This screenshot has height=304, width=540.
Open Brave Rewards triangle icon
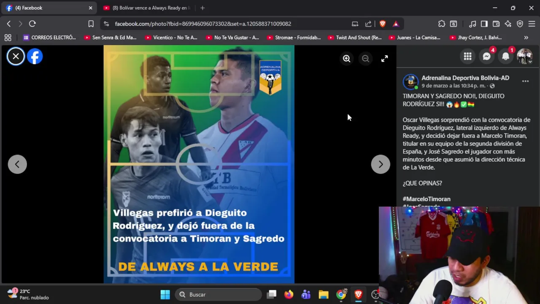(396, 24)
